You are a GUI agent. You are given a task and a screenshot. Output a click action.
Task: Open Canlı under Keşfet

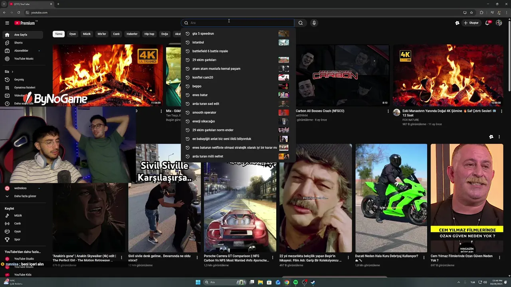pos(22,224)
